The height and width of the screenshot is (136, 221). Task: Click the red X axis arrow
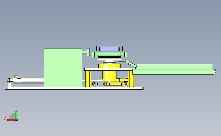click(11, 120)
